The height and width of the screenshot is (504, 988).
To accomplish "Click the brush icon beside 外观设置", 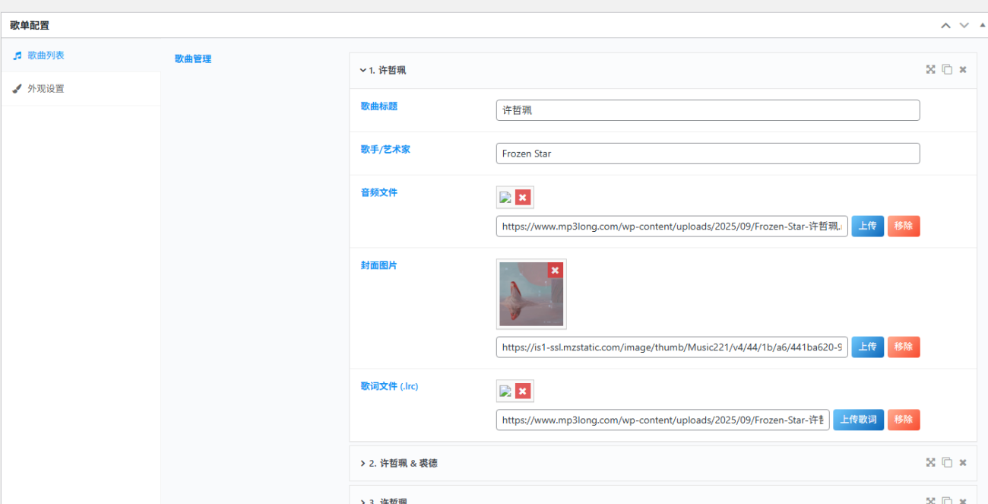I will (17, 88).
